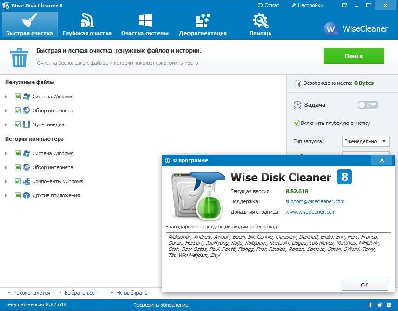Click the История компьютера section heading
This screenshot has height=311, width=398.
click(x=34, y=139)
